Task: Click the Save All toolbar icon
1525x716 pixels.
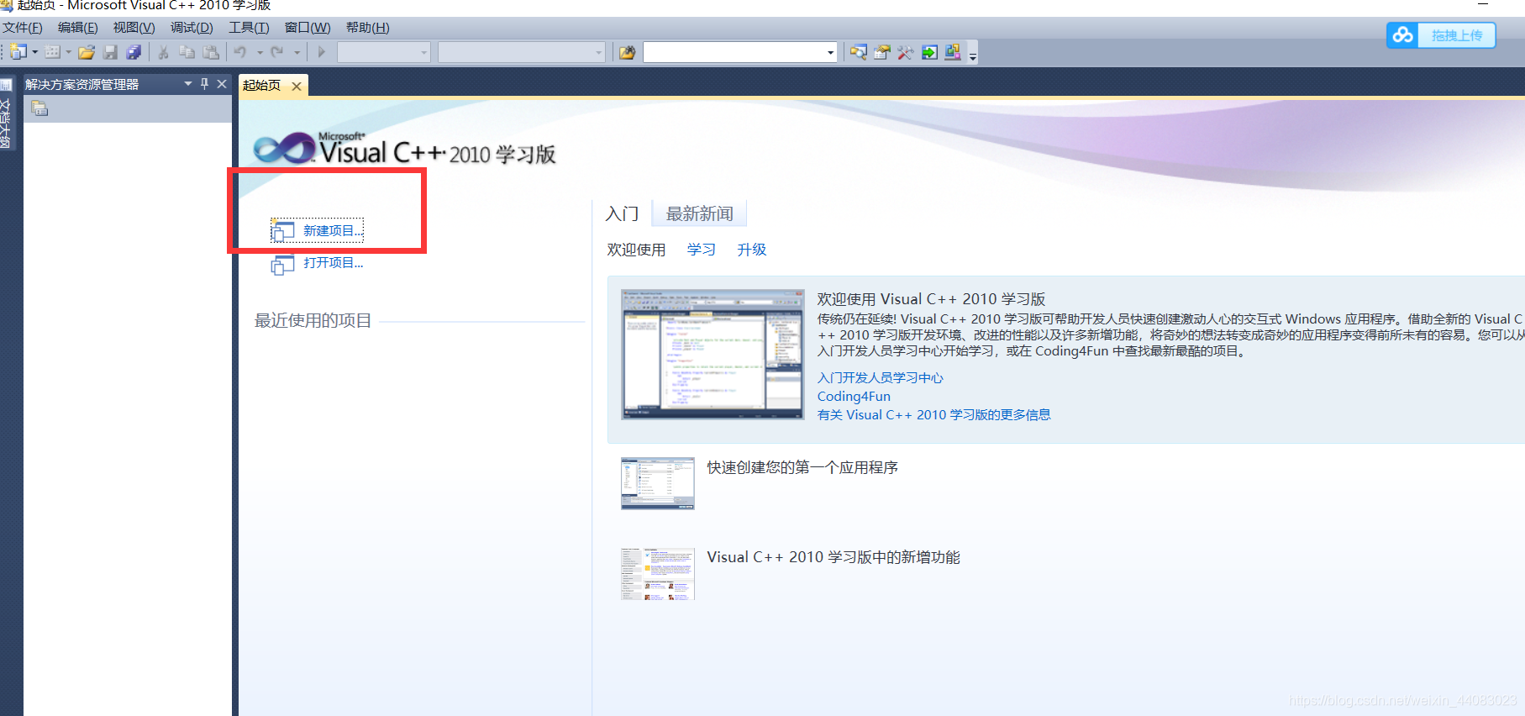Action: click(x=134, y=52)
